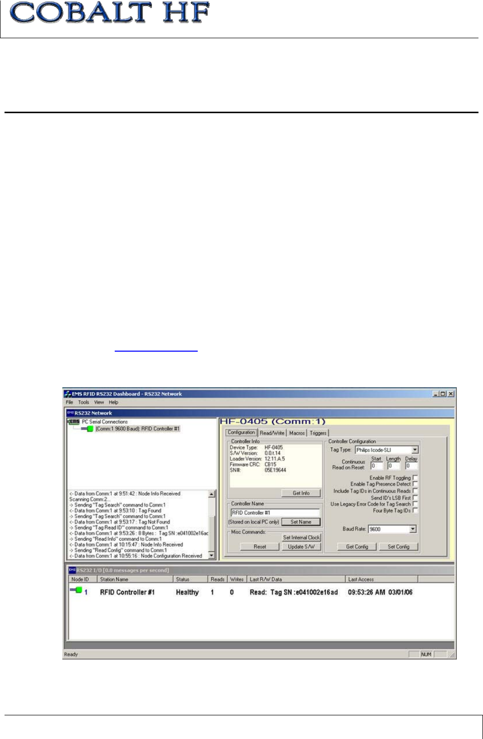Screen dimensions: 483x739
Task: Click the RS232 I/O panel header icon
Action: 72,570
